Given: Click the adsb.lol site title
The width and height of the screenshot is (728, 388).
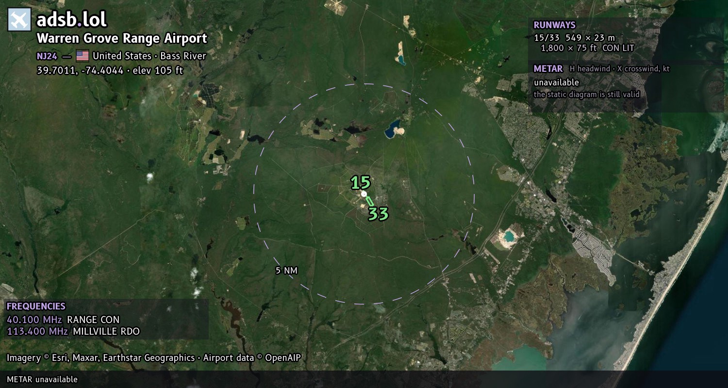Looking at the screenshot, I should pos(72,19).
